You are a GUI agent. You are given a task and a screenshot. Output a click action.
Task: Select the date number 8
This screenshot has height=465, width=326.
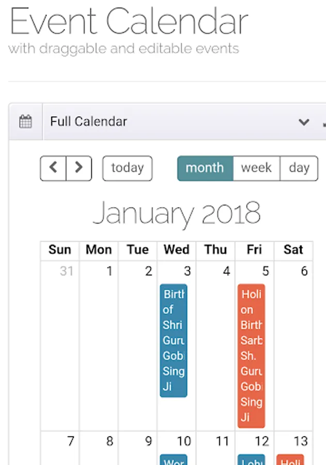110,442
